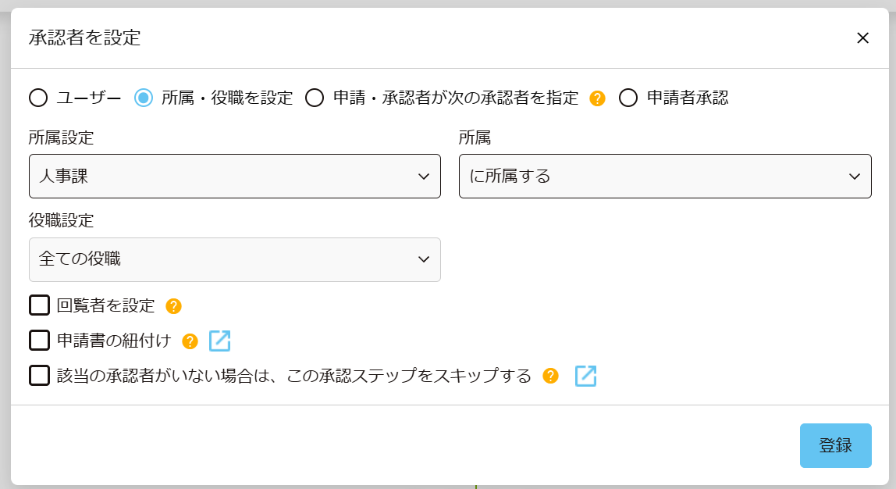Open external link icon beside skip step option
This screenshot has height=489, width=896.
point(585,377)
